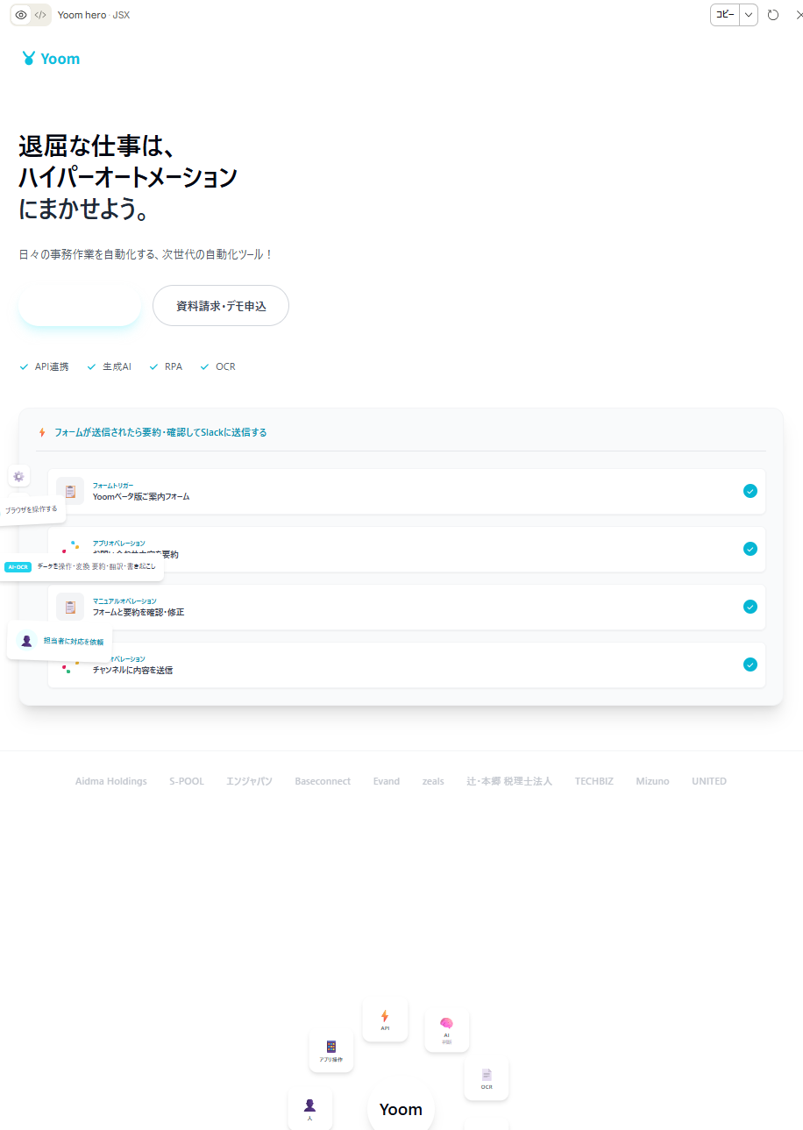Click the UNITED logo text

click(x=709, y=781)
